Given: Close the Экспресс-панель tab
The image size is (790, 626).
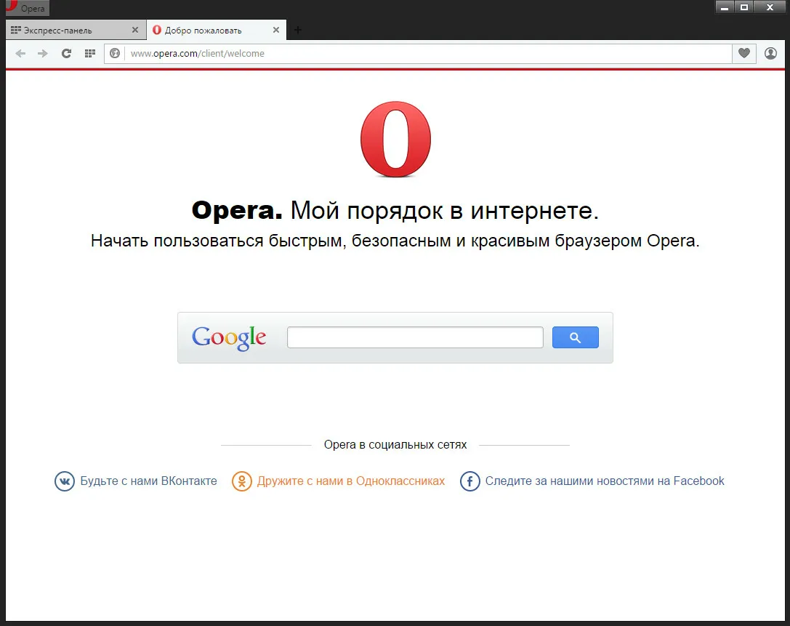Looking at the screenshot, I should (x=134, y=31).
